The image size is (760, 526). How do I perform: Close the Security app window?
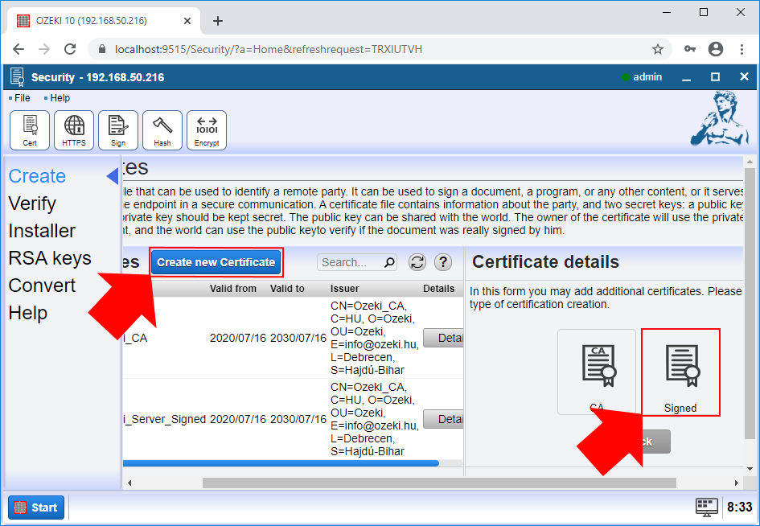744,76
